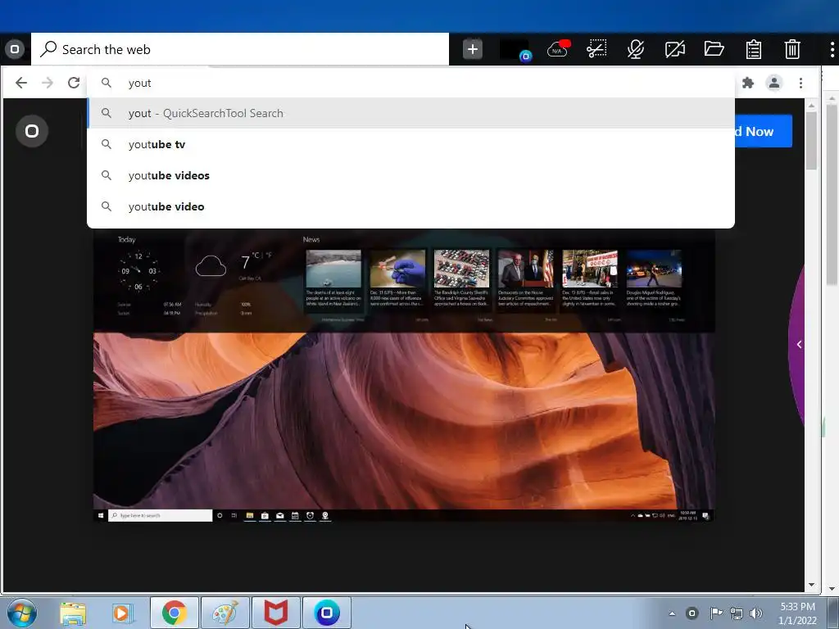Open the blue square app taskbar icon
839x629 pixels.
tap(327, 613)
